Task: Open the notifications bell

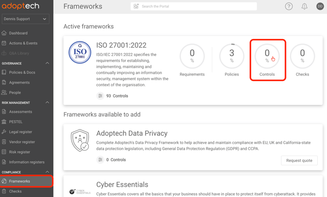Action: click(304, 6)
